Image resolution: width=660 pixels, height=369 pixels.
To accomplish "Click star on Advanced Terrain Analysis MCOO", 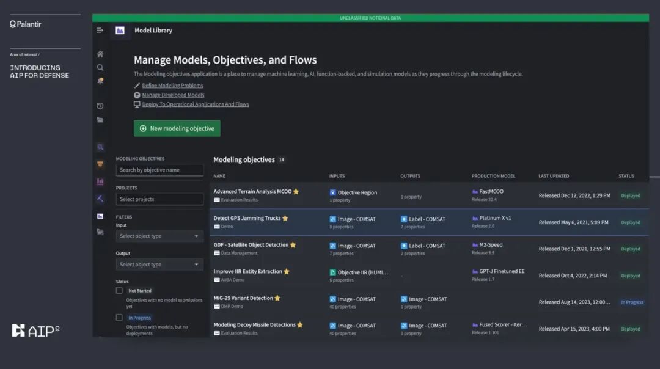I will 296,191.
